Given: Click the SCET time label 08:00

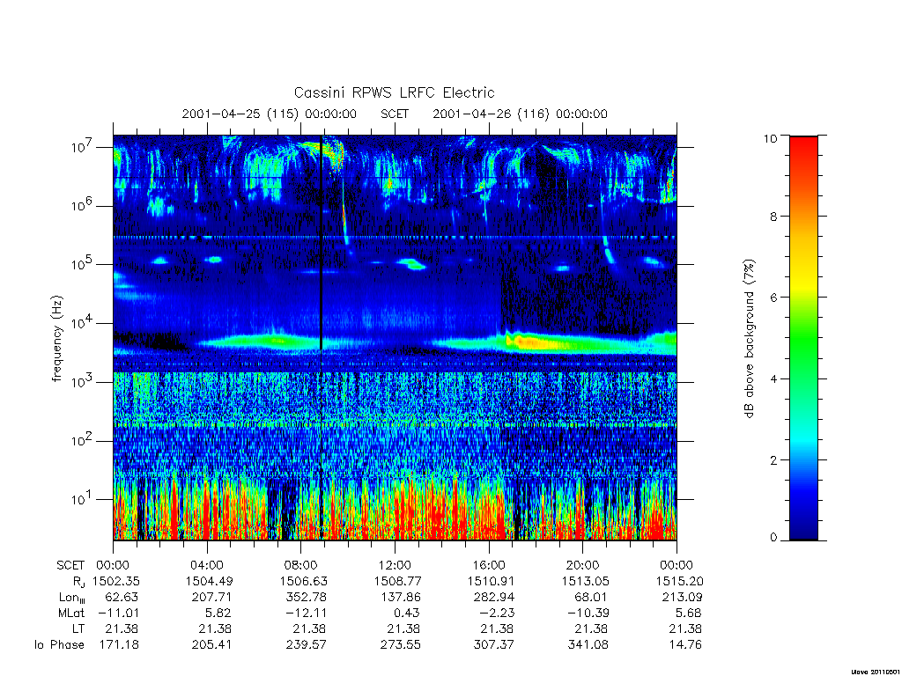Looking at the screenshot, I should (x=301, y=565).
